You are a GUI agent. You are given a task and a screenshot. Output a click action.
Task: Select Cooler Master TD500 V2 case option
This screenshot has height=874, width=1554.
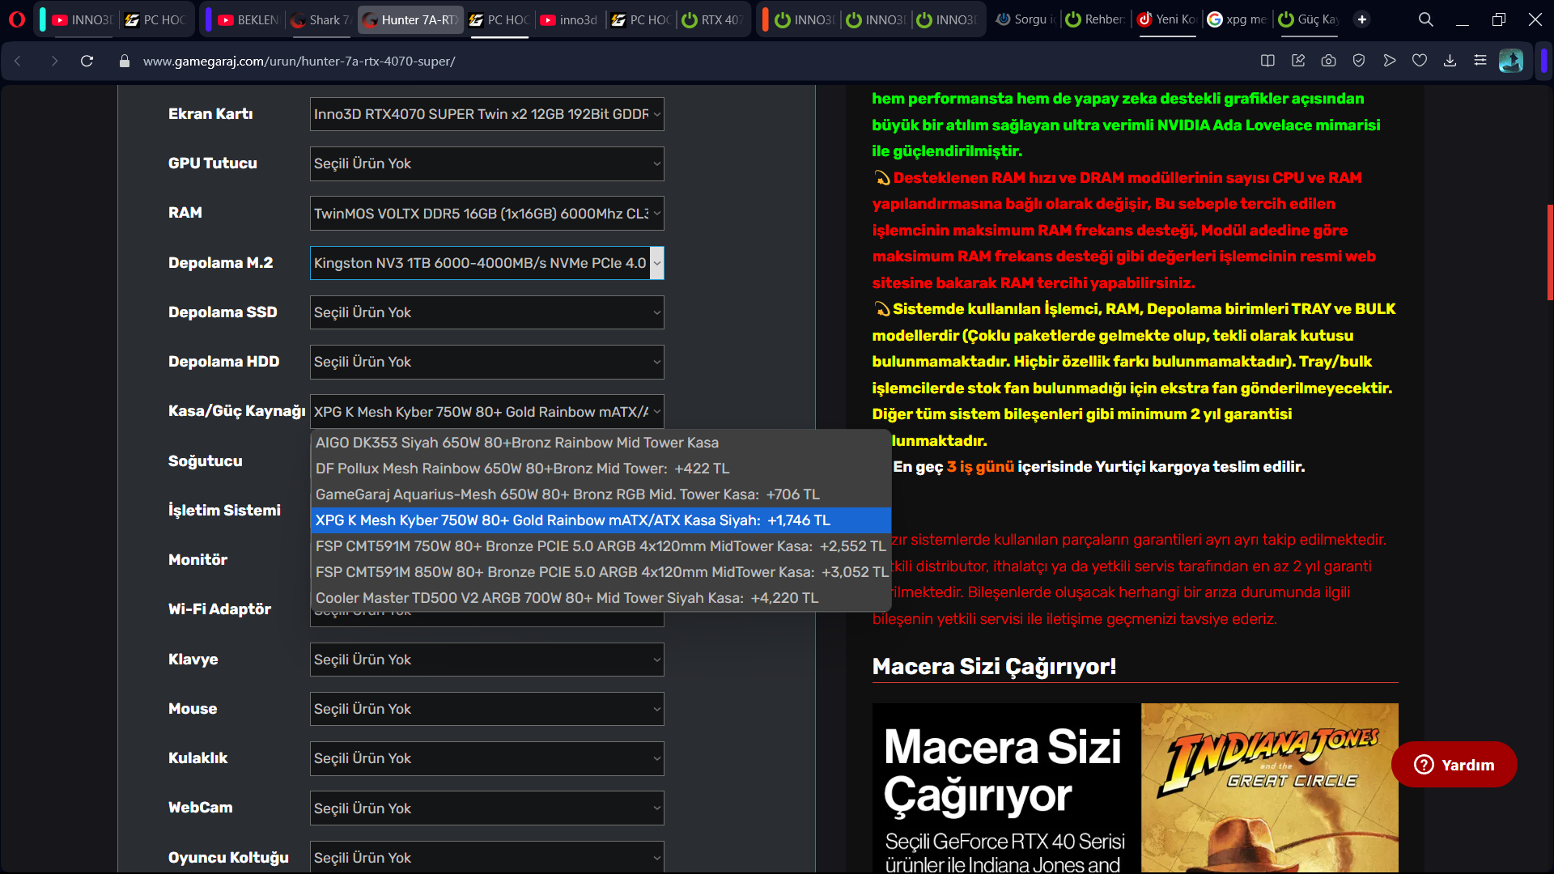[x=567, y=598]
